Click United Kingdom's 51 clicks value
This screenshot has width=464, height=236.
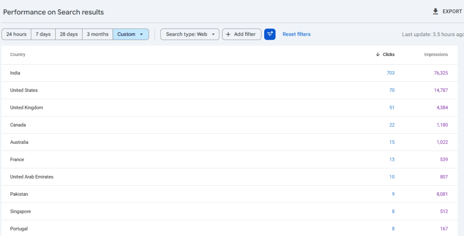(392, 108)
